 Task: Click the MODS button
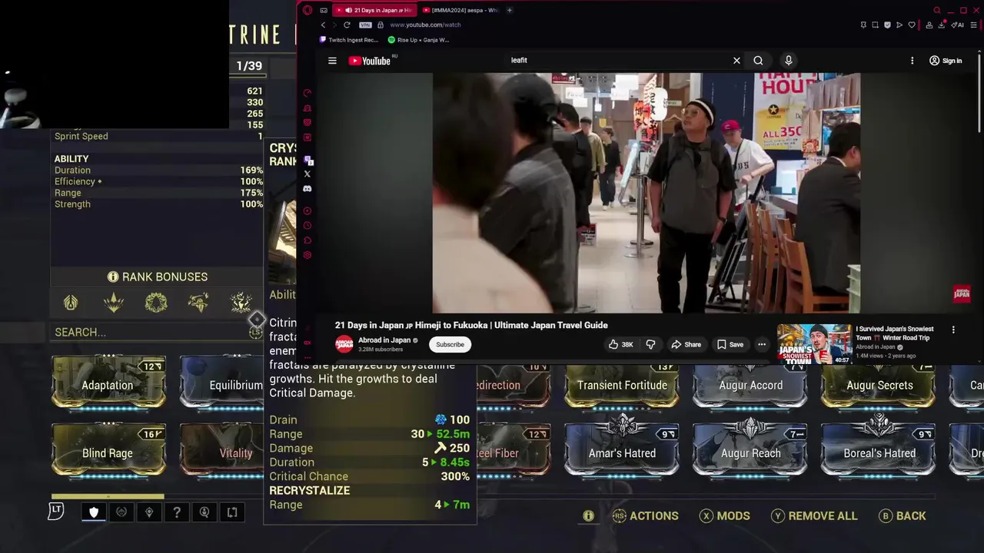[725, 516]
